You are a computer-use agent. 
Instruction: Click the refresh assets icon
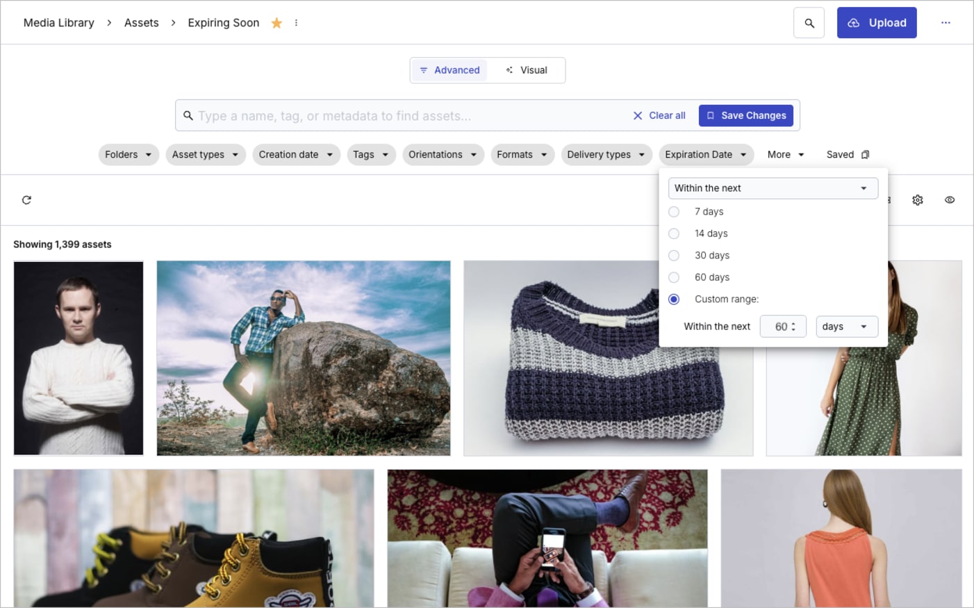26,199
